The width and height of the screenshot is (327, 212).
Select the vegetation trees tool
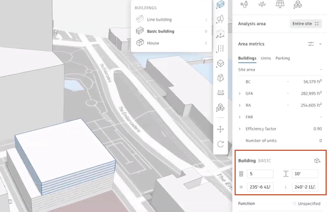coord(220,19)
